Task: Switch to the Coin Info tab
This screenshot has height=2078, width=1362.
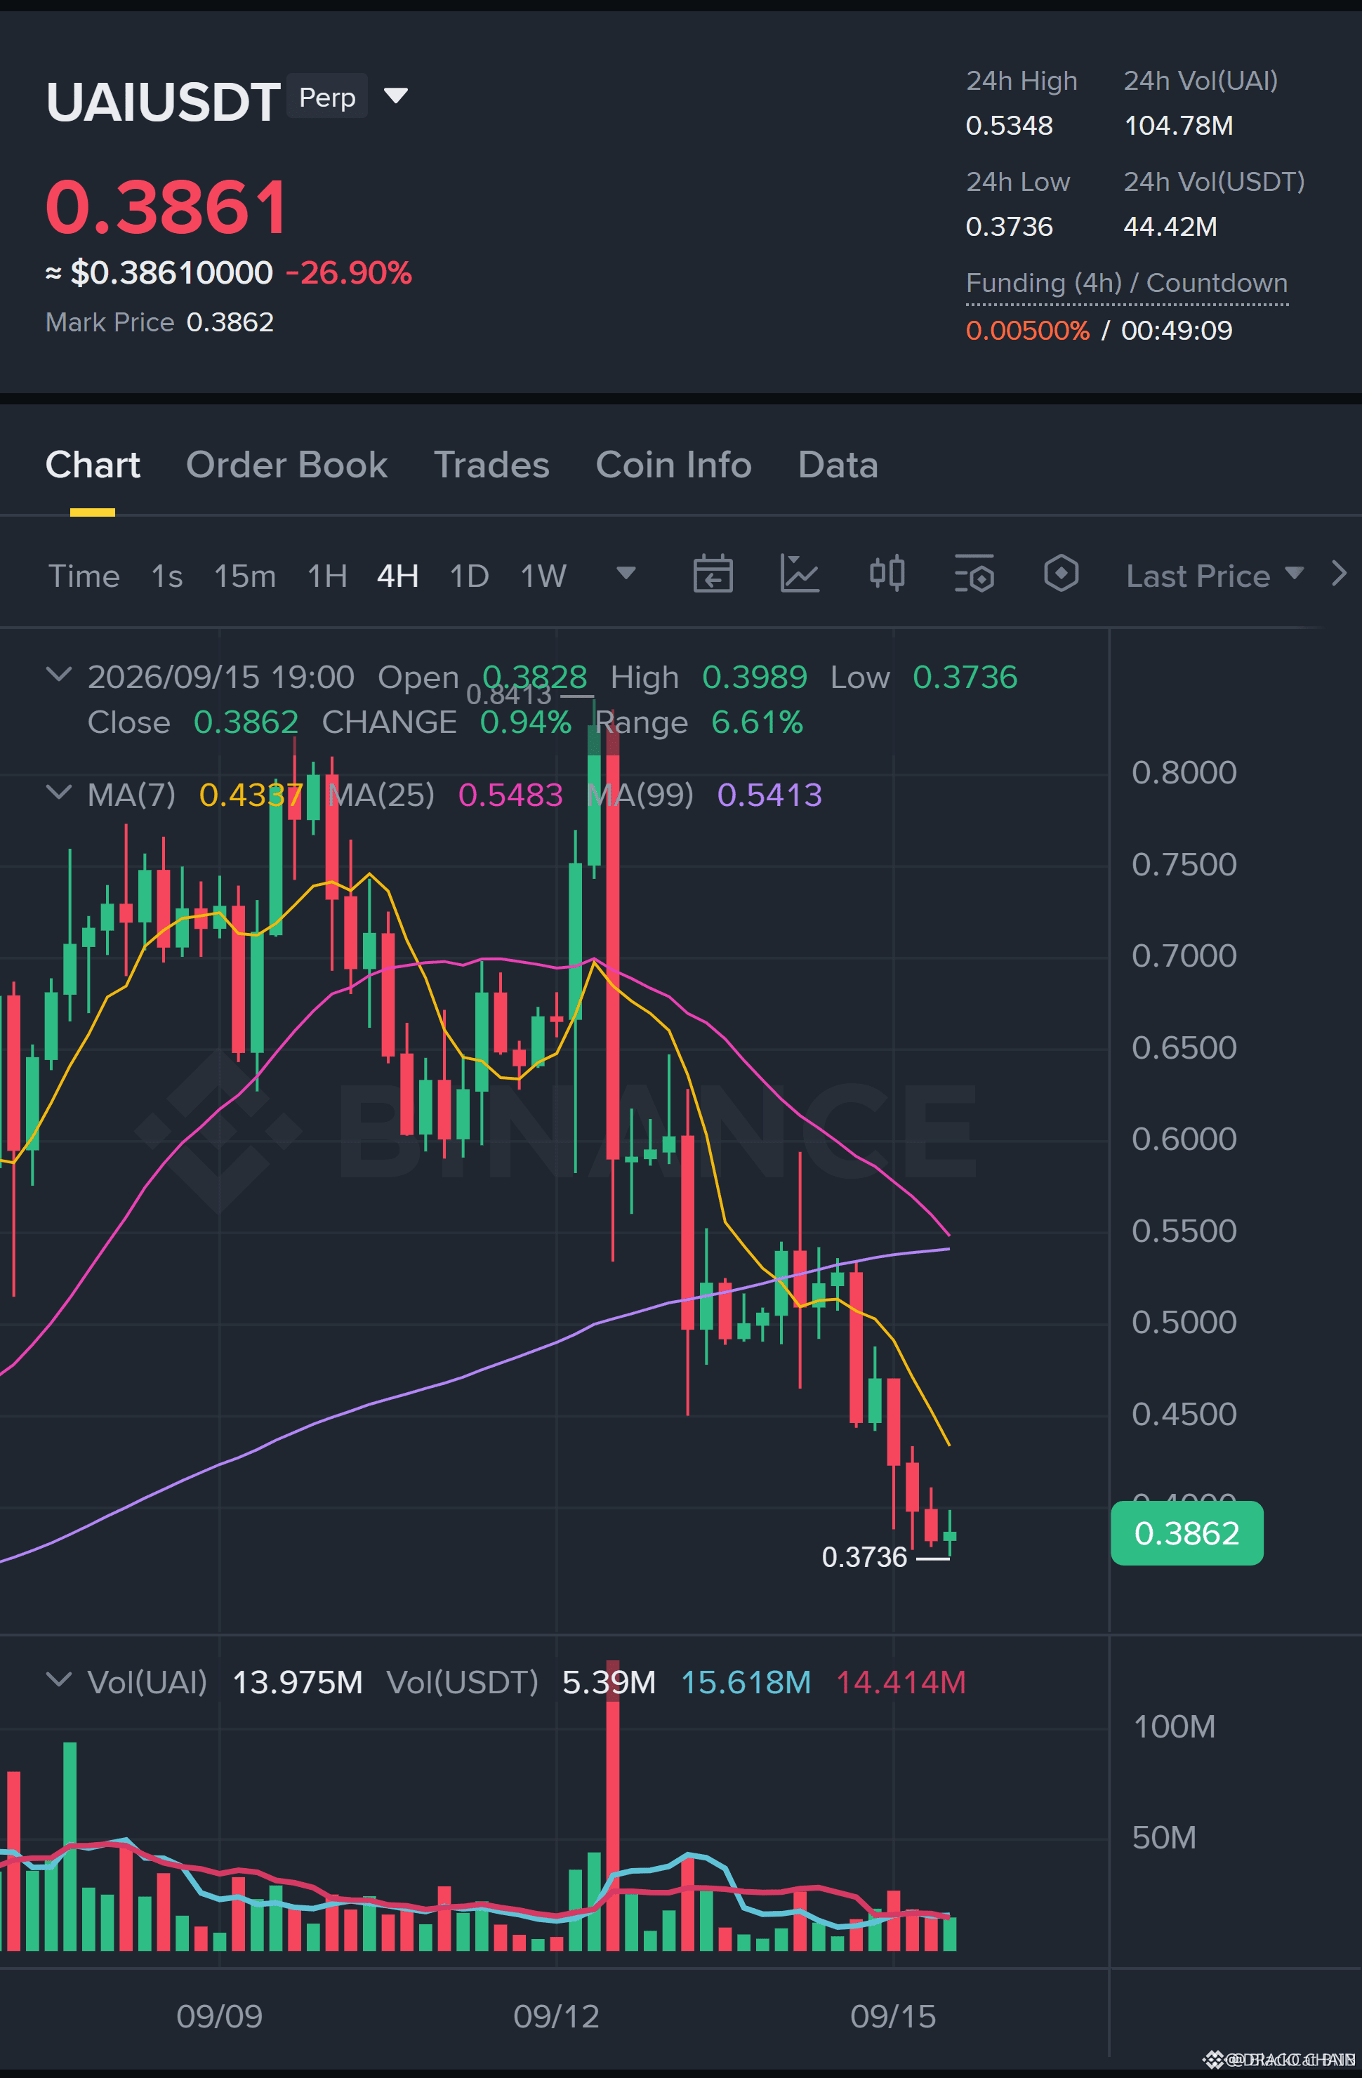Action: pyautogui.click(x=673, y=465)
